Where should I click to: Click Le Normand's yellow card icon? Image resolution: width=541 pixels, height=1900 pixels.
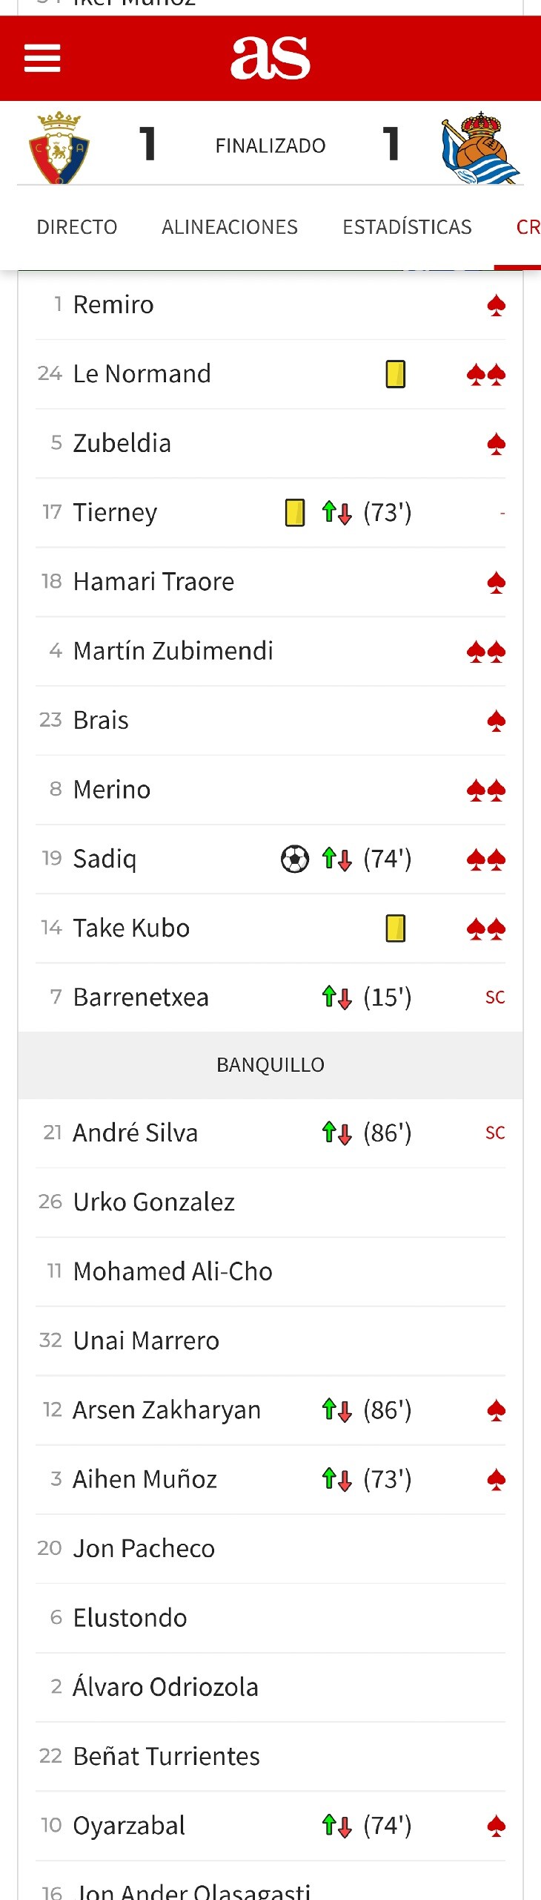395,374
